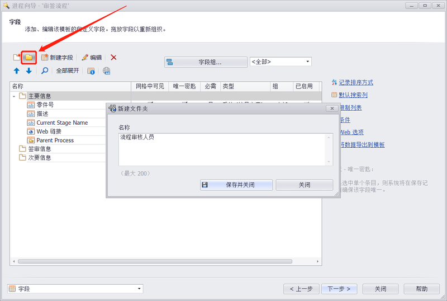Image resolution: width=447 pixels, height=301 pixels.
Task: Click the 新建文件夹 dialog title icon
Action: pyautogui.click(x=112, y=108)
